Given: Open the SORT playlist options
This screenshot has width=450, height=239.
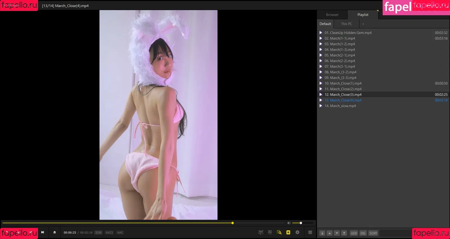Looking at the screenshot, I should pos(373,233).
